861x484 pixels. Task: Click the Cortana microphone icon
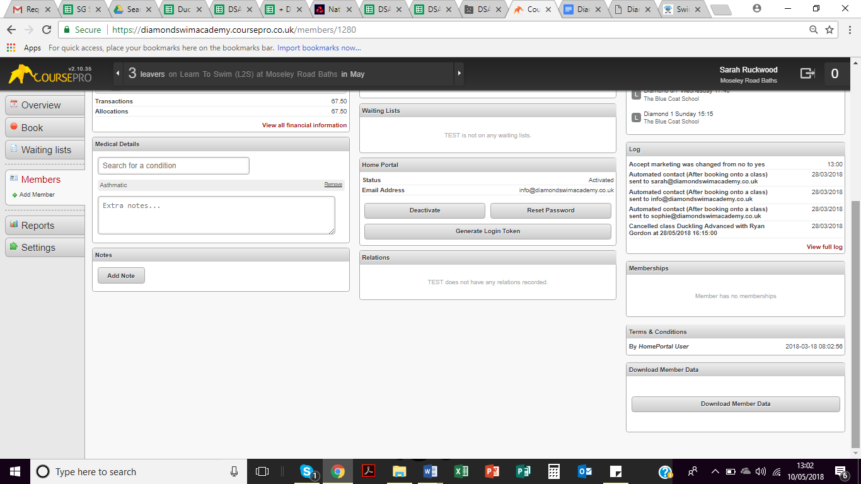(x=234, y=471)
